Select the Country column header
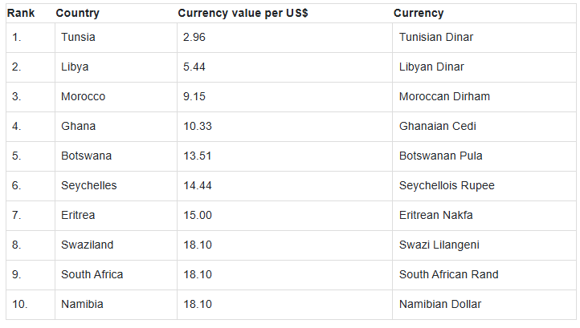580x328 pixels. 78,14
